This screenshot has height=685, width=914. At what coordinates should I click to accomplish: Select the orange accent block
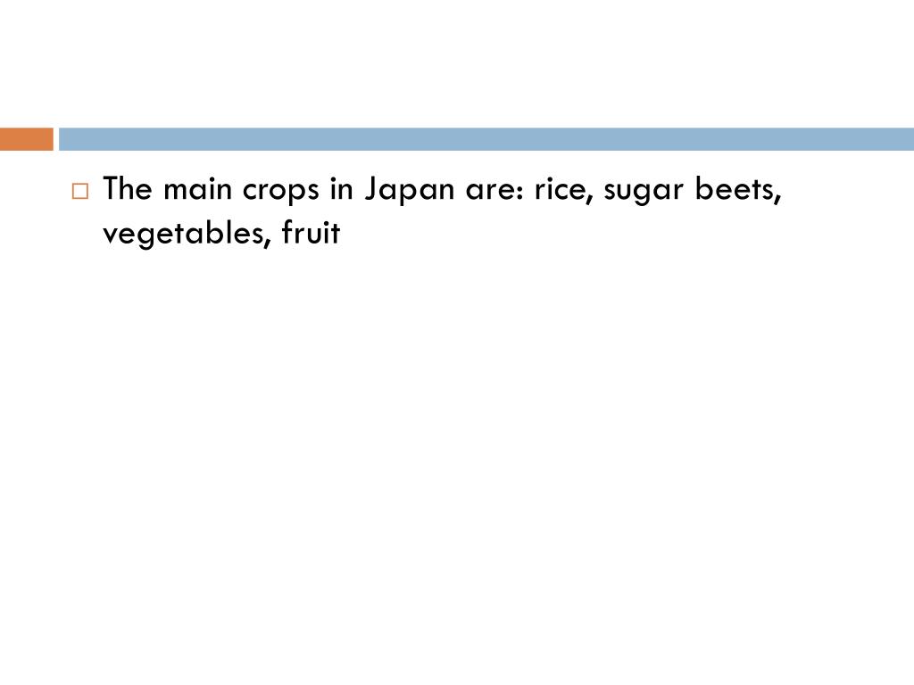click(26, 139)
